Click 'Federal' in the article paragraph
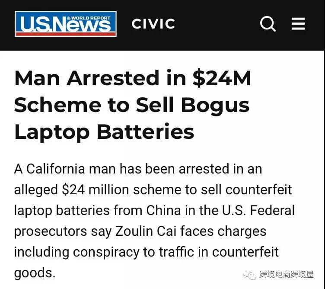This screenshot has width=325, height=289. pyautogui.click(x=272, y=210)
